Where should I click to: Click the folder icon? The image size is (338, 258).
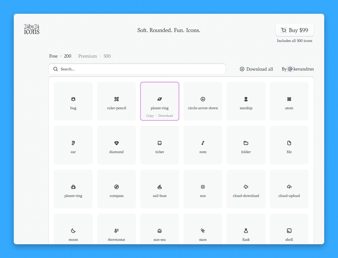pyautogui.click(x=246, y=143)
